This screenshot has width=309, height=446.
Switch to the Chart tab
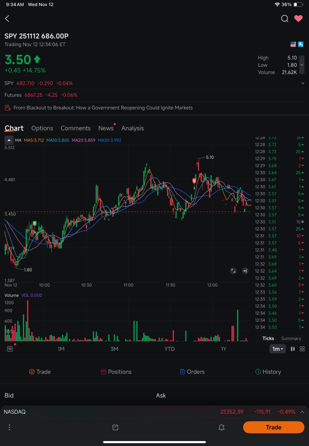(14, 128)
